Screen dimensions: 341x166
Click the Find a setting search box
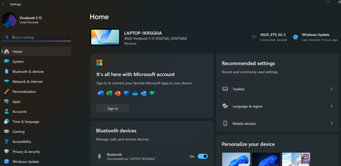click(36, 37)
